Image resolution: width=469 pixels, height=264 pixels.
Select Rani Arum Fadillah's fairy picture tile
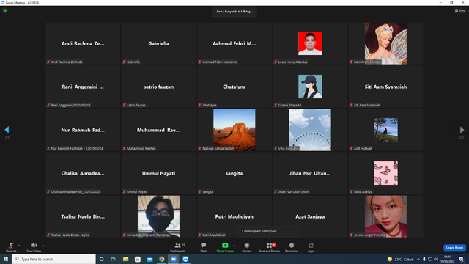pyautogui.click(x=385, y=43)
